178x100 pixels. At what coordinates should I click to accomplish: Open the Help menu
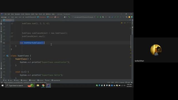pos(53,14)
